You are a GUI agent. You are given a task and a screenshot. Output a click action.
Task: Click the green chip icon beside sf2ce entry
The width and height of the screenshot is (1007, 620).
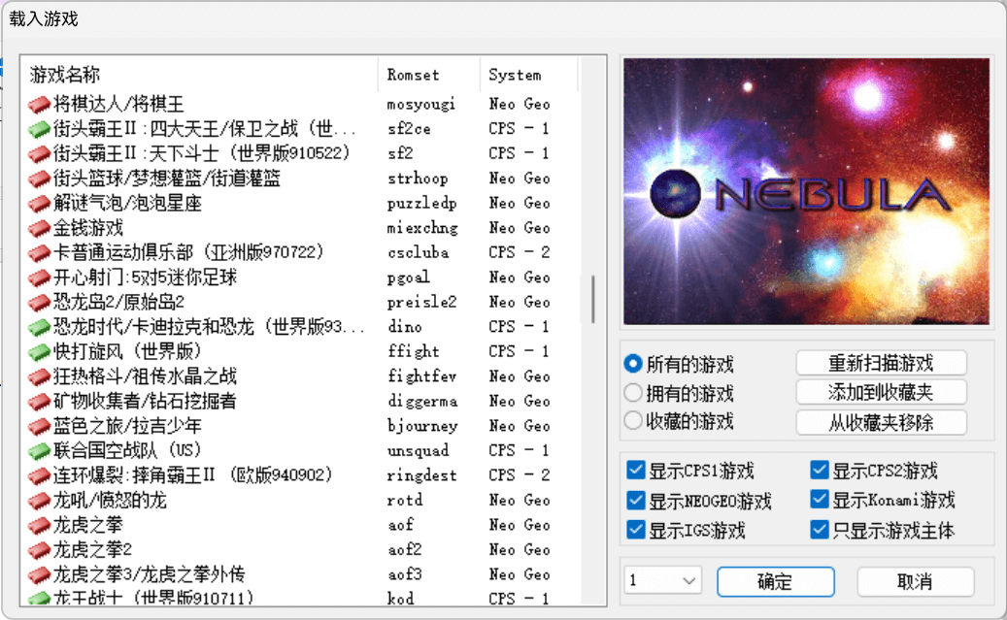(39, 129)
